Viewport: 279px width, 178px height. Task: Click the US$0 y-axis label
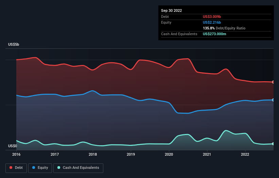pyautogui.click(x=13, y=146)
